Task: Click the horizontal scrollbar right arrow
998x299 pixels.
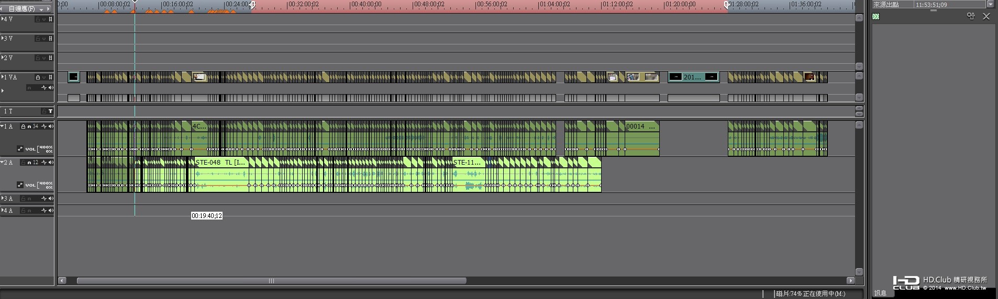Action: [850, 281]
